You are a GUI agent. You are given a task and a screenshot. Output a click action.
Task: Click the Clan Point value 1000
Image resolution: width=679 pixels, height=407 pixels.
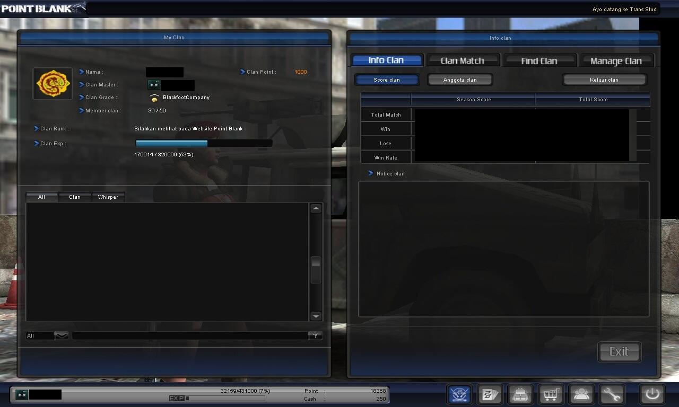(x=301, y=72)
